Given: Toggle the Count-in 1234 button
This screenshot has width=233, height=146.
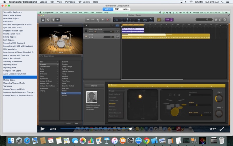Looking at the screenshot, I should pos(167,20).
